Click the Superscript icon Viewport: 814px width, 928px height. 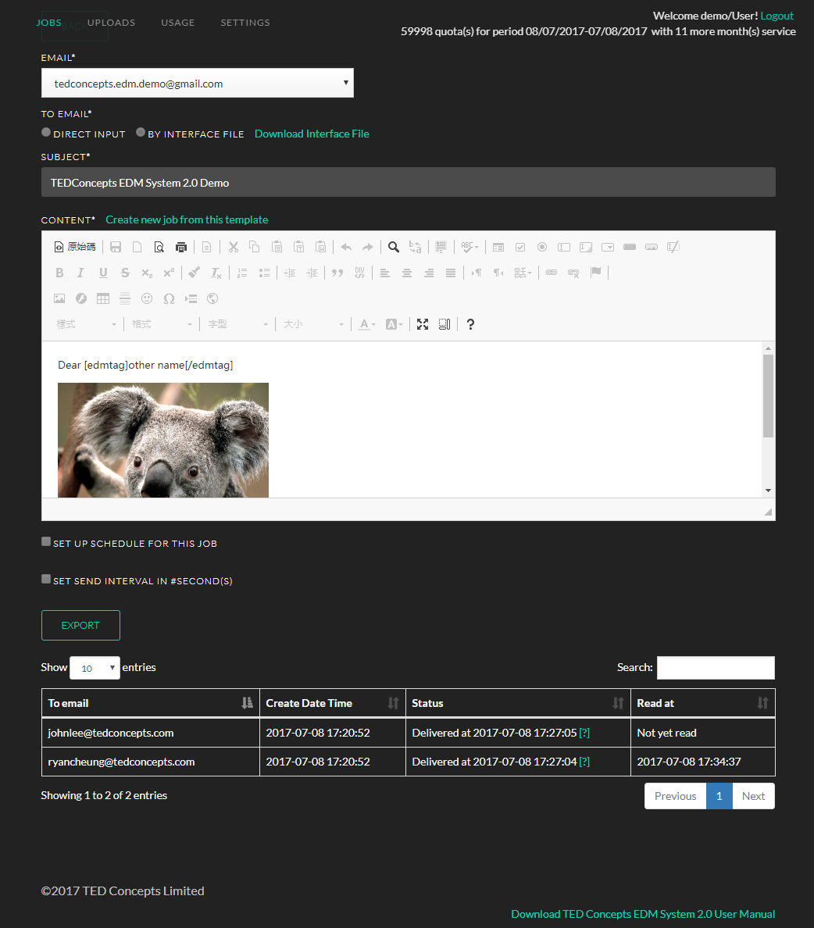[169, 273]
